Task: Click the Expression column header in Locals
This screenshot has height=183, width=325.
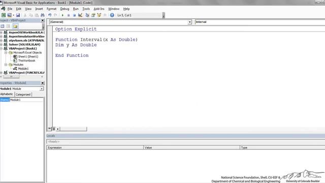Action: (95, 147)
